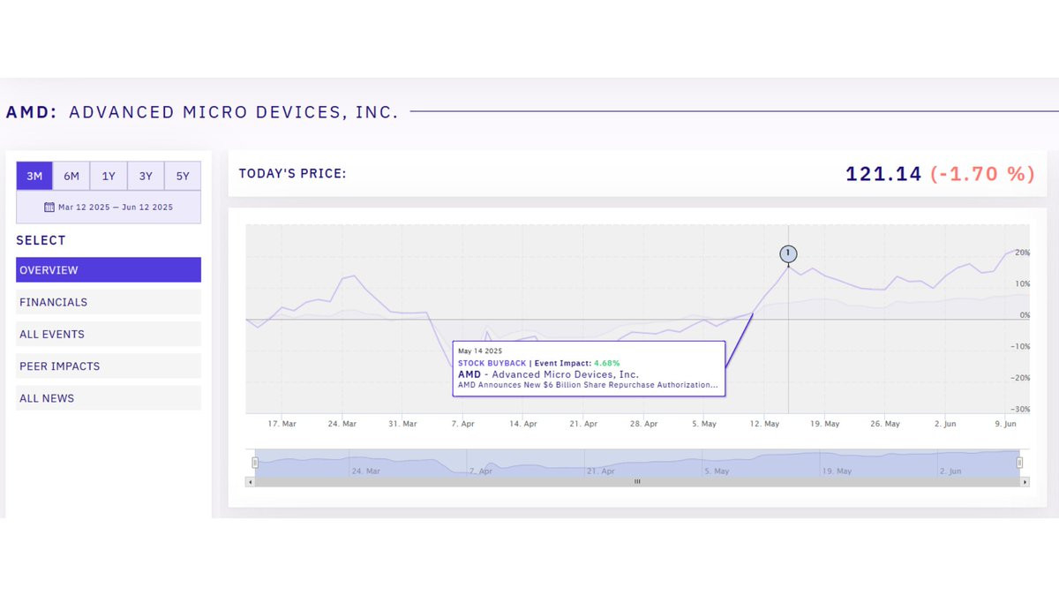The width and height of the screenshot is (1059, 596).
Task: Click the left scroll arrow under the chart
Action: click(251, 482)
